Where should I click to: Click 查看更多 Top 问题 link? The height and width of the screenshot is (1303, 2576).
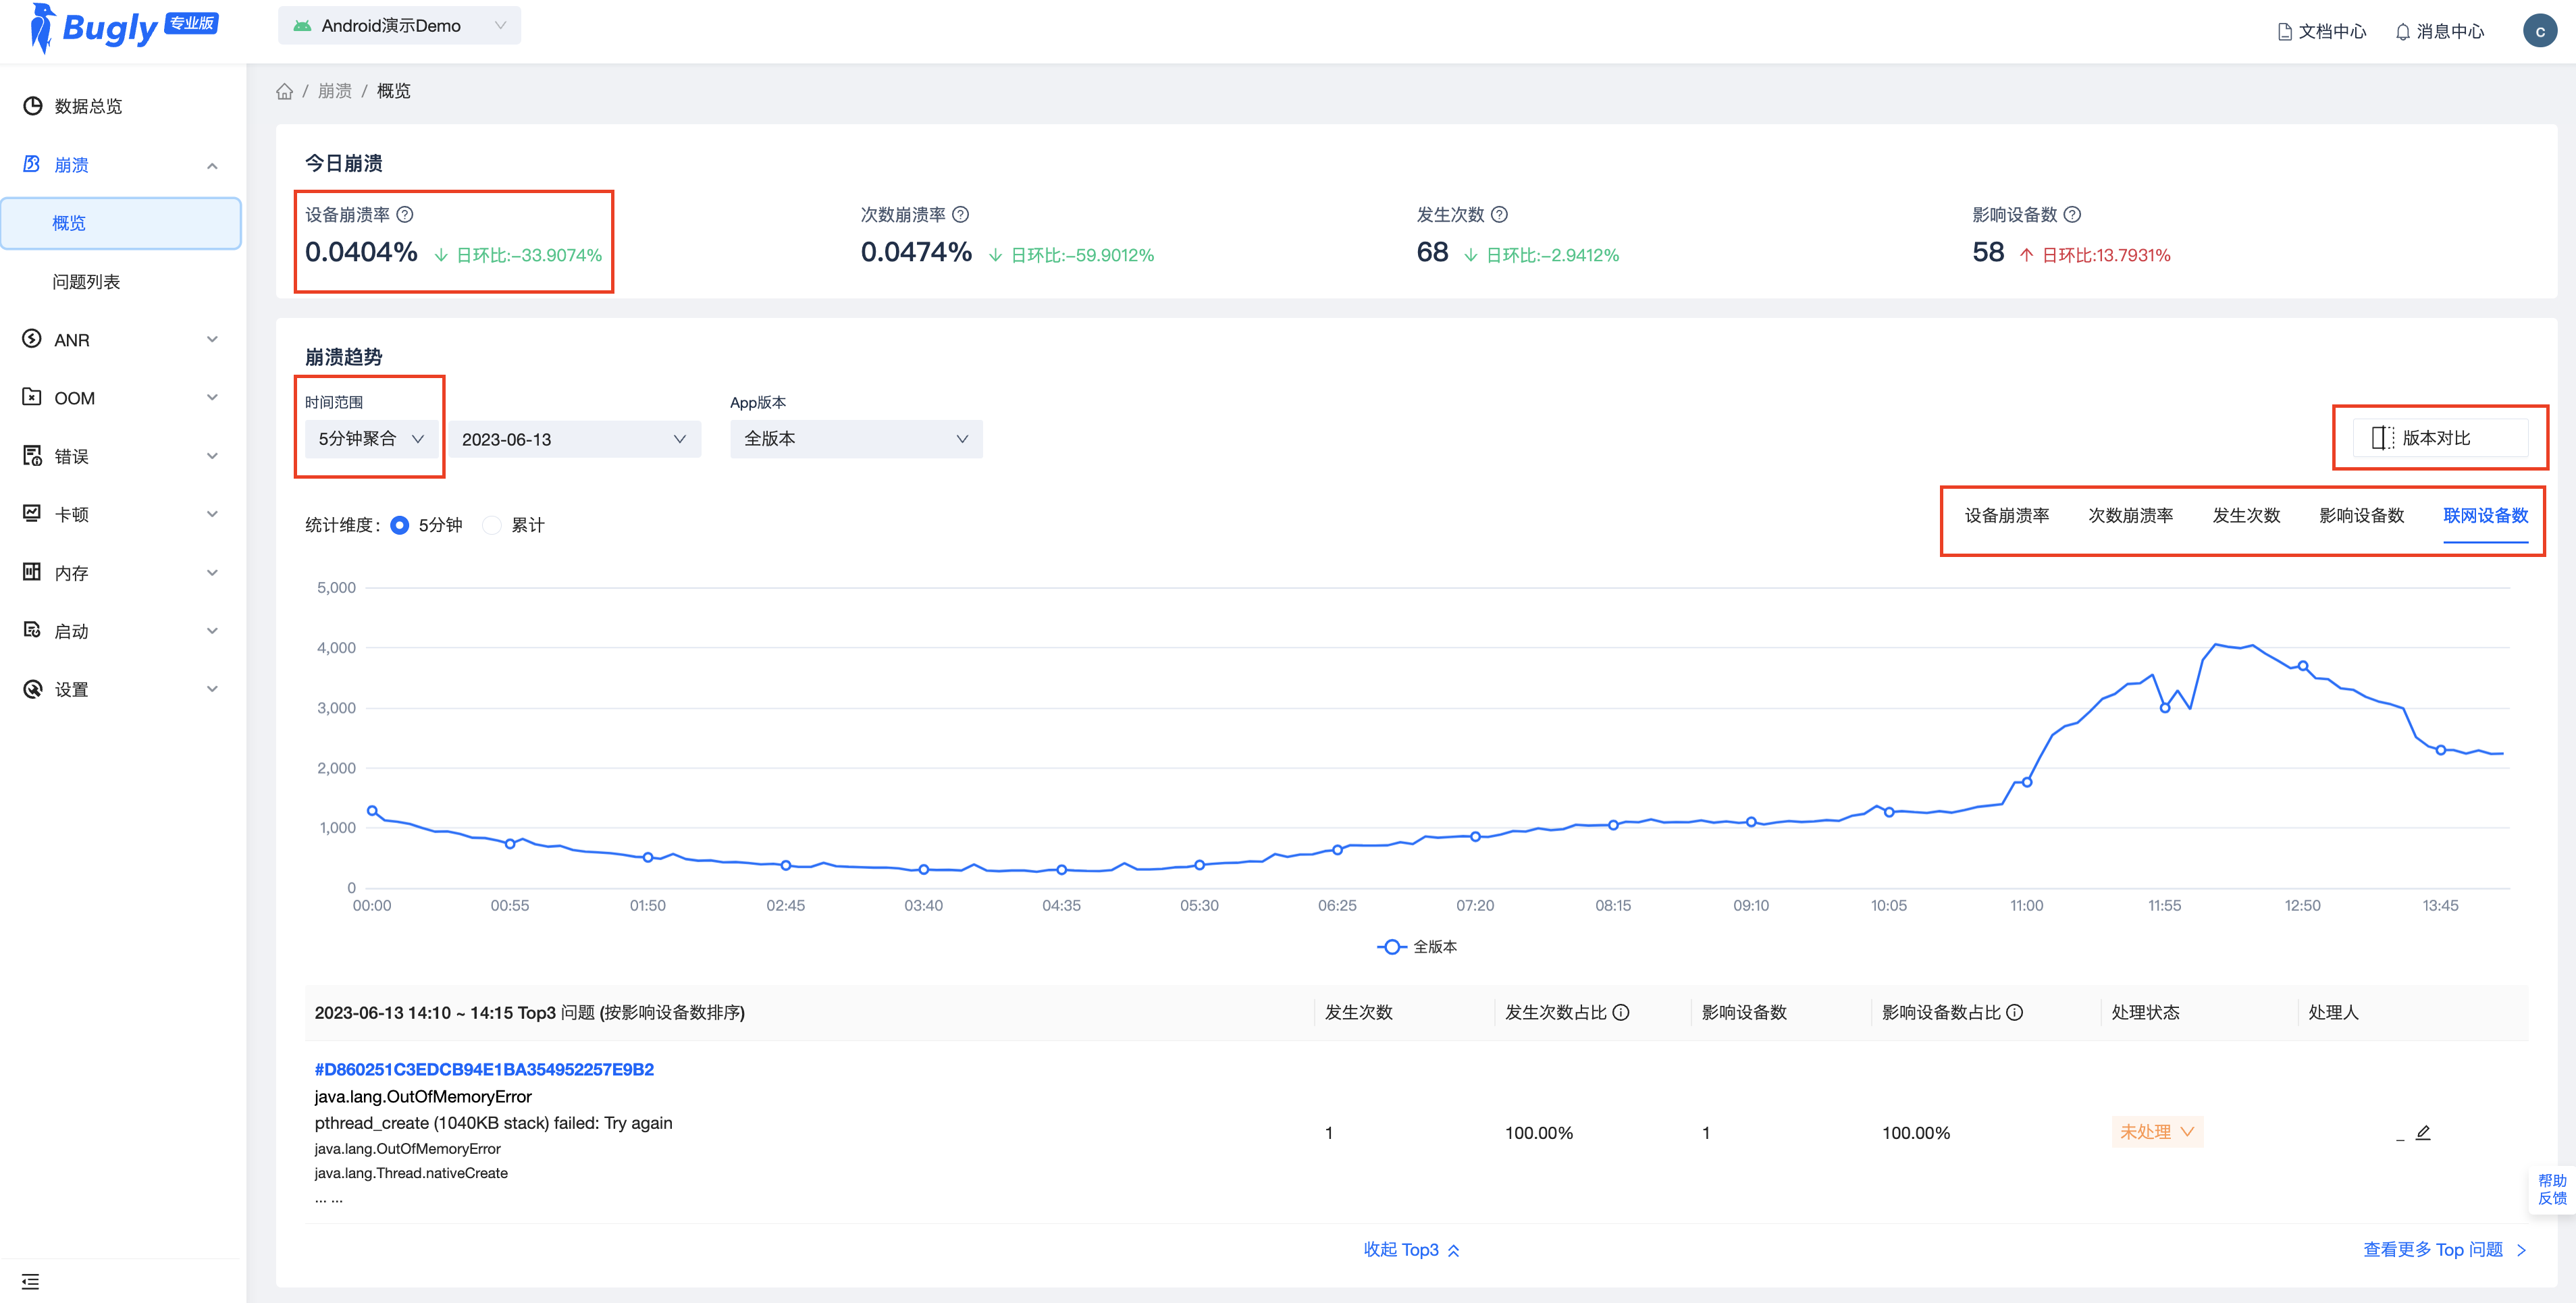[x=2444, y=1249]
